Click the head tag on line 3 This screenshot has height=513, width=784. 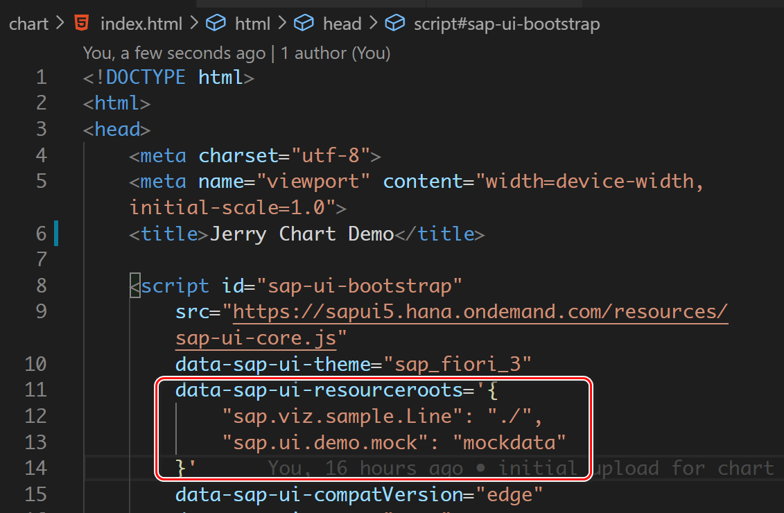point(116,130)
